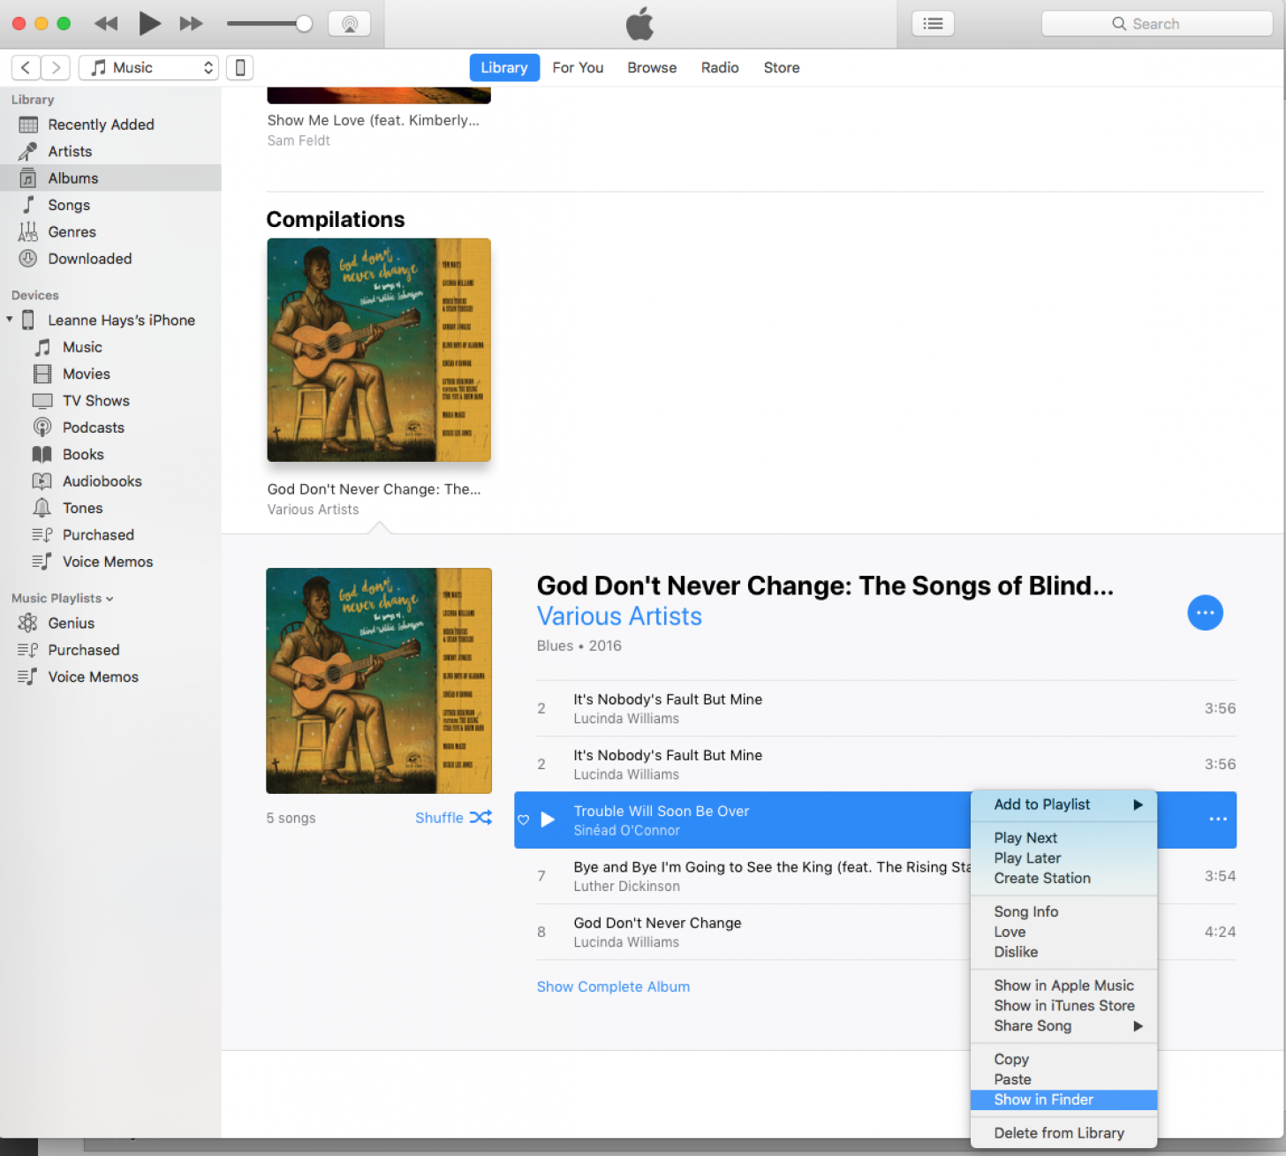Toggle love heart on selected song

click(524, 820)
